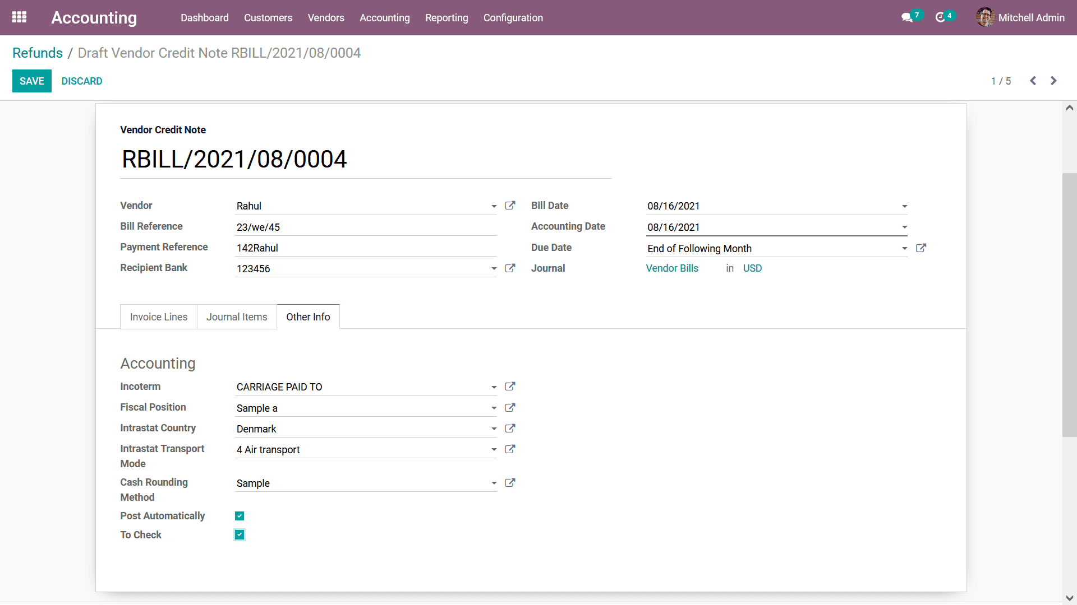Click the Bill Reference input field
This screenshot has width=1077, height=605.
pyautogui.click(x=366, y=227)
